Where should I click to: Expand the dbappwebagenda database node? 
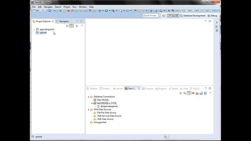pyautogui.click(x=95, y=107)
